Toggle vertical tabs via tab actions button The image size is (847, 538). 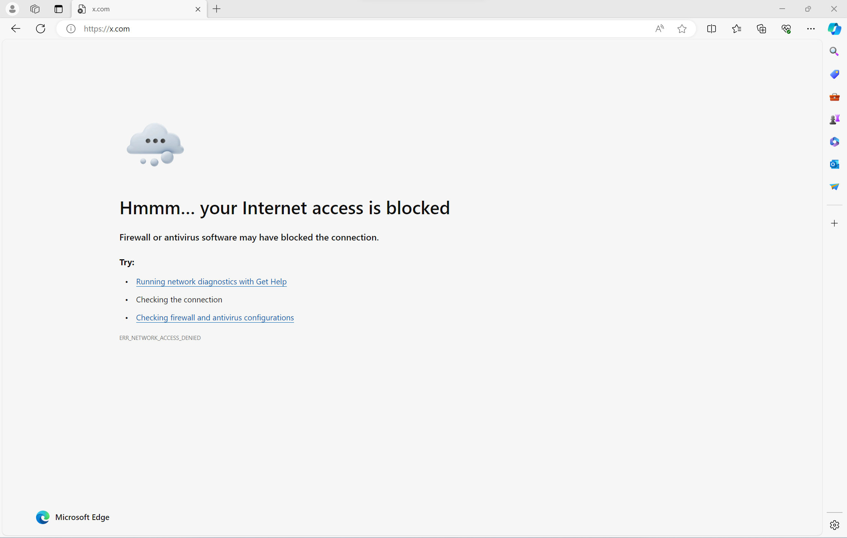point(59,9)
